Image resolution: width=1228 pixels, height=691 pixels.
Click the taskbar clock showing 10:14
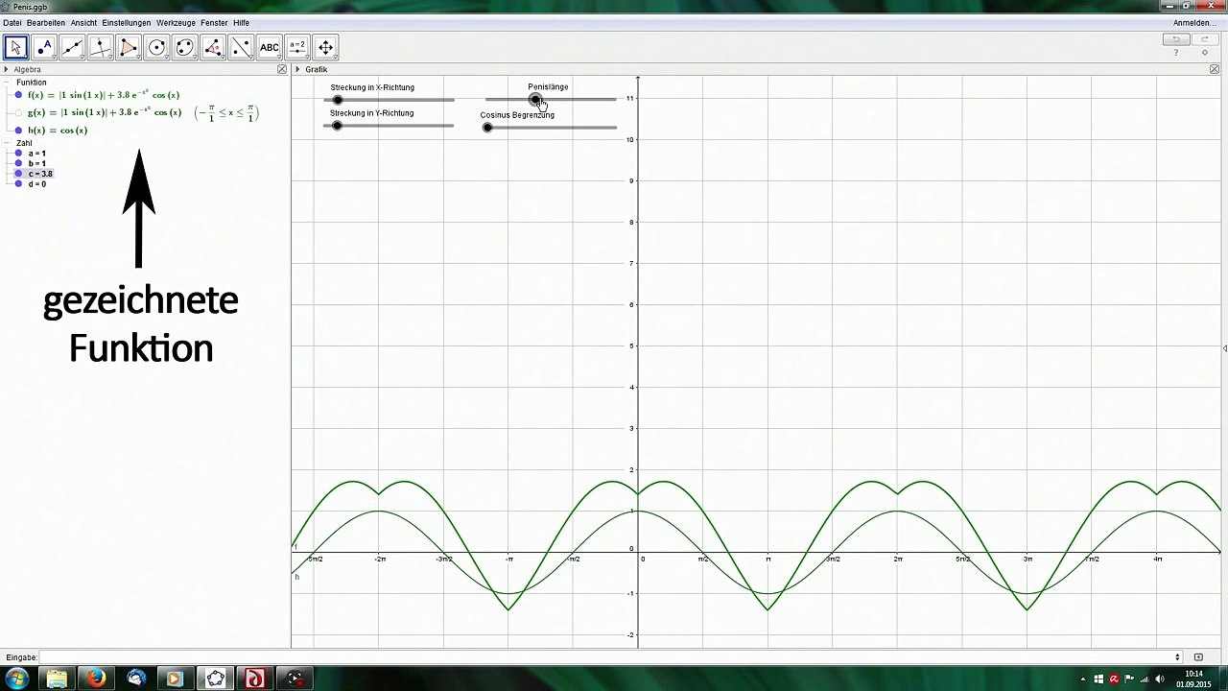1193,679
